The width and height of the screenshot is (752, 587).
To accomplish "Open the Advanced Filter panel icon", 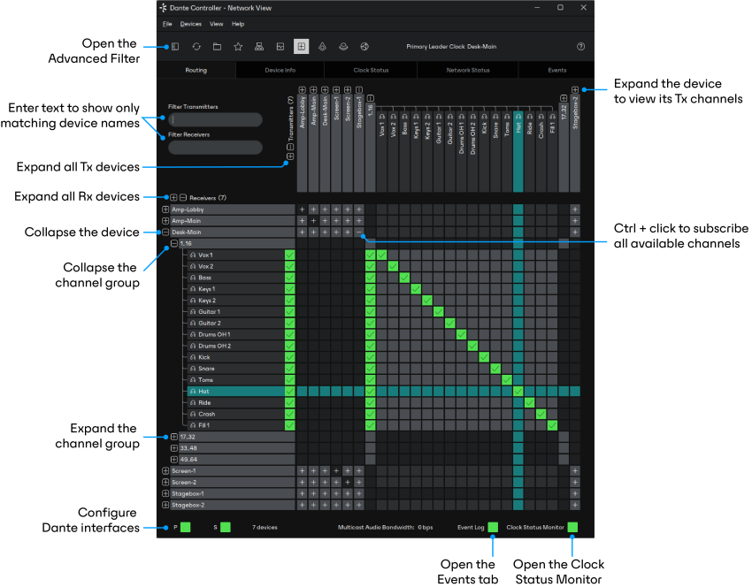I will [x=175, y=47].
